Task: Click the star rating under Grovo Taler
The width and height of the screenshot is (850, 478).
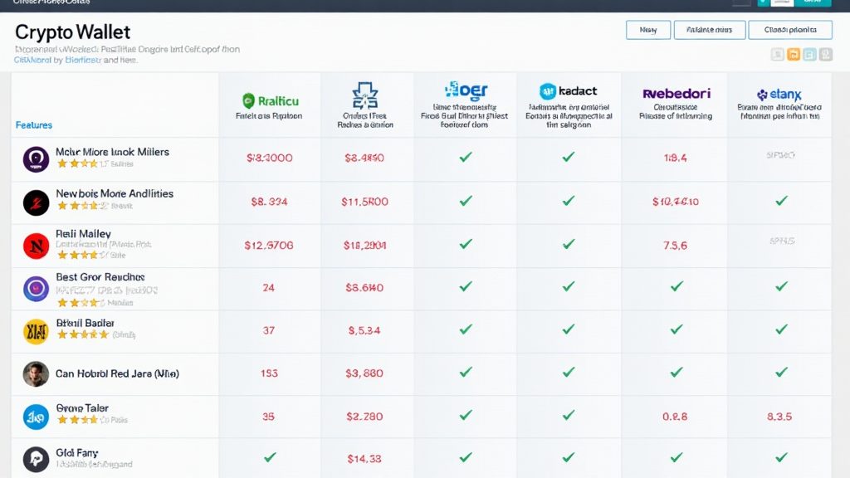Action: click(77, 419)
